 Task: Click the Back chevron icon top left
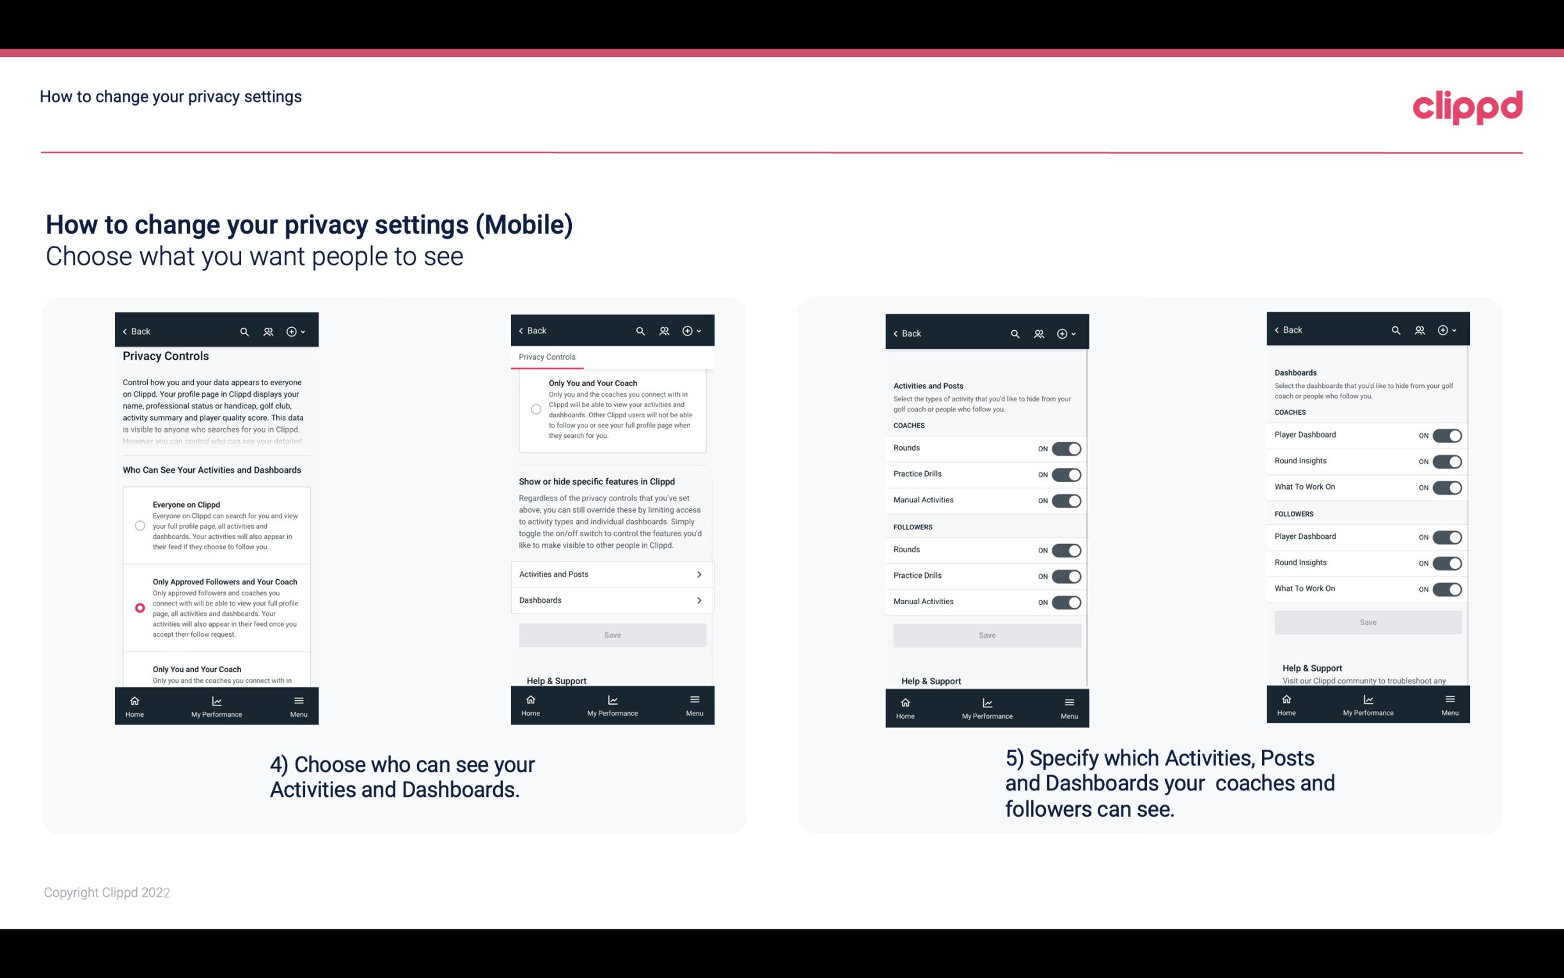[125, 332]
